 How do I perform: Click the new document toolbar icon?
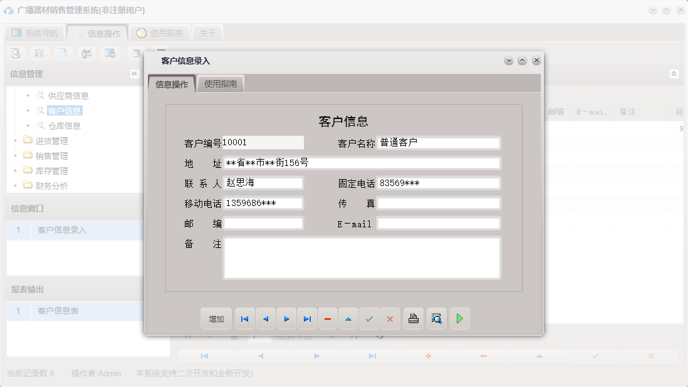click(63, 53)
